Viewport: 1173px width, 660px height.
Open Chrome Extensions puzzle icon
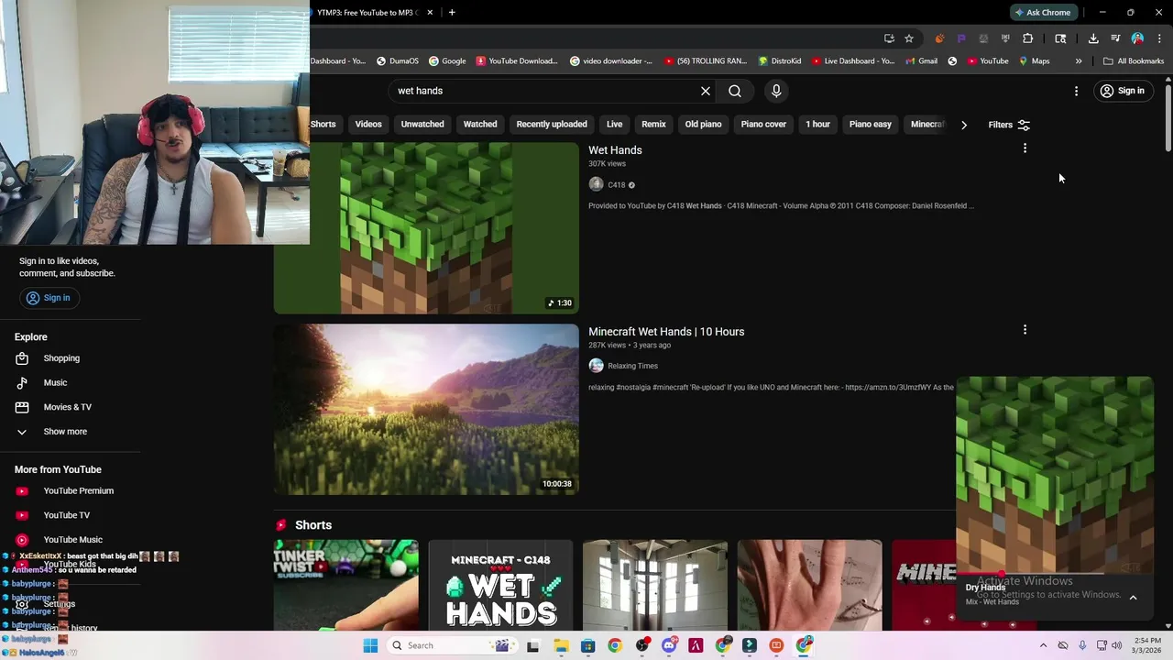[1027, 38]
